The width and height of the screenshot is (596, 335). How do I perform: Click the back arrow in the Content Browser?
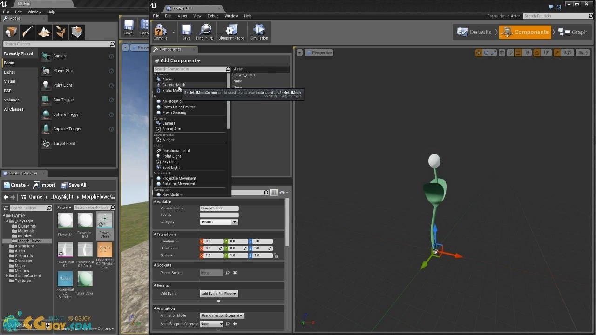tap(6, 197)
